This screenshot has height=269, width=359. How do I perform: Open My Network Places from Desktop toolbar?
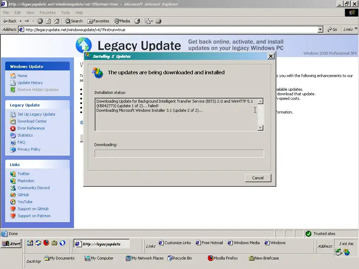[145, 258]
